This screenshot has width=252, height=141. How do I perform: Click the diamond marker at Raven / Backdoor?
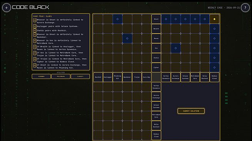pyautogui.click(x=127, y=39)
